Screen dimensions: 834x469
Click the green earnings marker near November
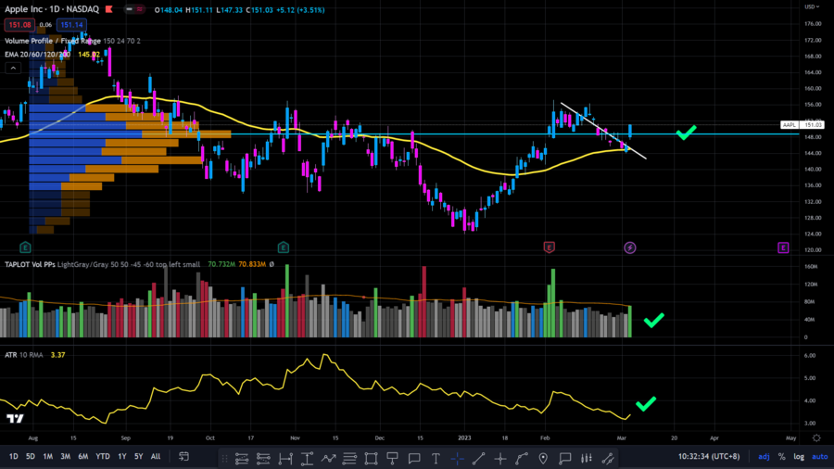point(284,247)
